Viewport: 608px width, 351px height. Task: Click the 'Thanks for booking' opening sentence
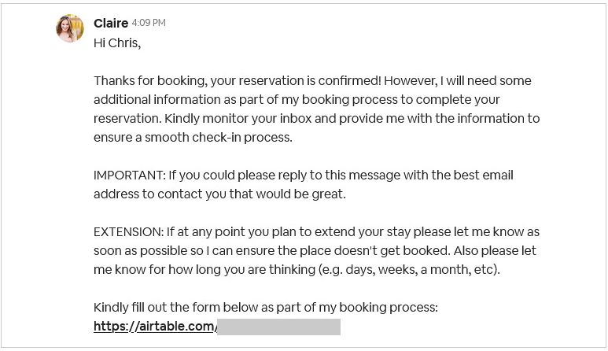pyautogui.click(x=238, y=81)
